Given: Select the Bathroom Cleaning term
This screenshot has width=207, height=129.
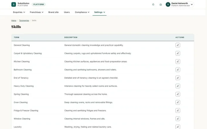Looking at the screenshot, I should pos(22,70).
